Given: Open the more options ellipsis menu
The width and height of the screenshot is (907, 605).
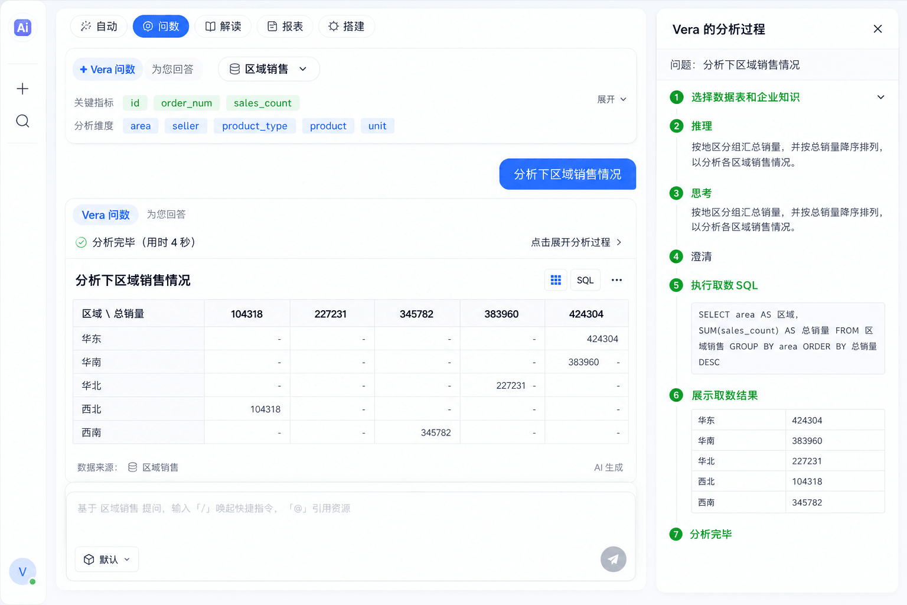Looking at the screenshot, I should pos(616,280).
